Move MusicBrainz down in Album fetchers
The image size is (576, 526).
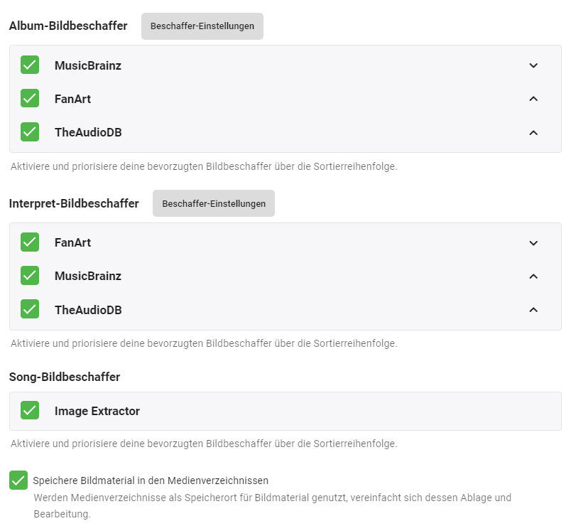533,65
